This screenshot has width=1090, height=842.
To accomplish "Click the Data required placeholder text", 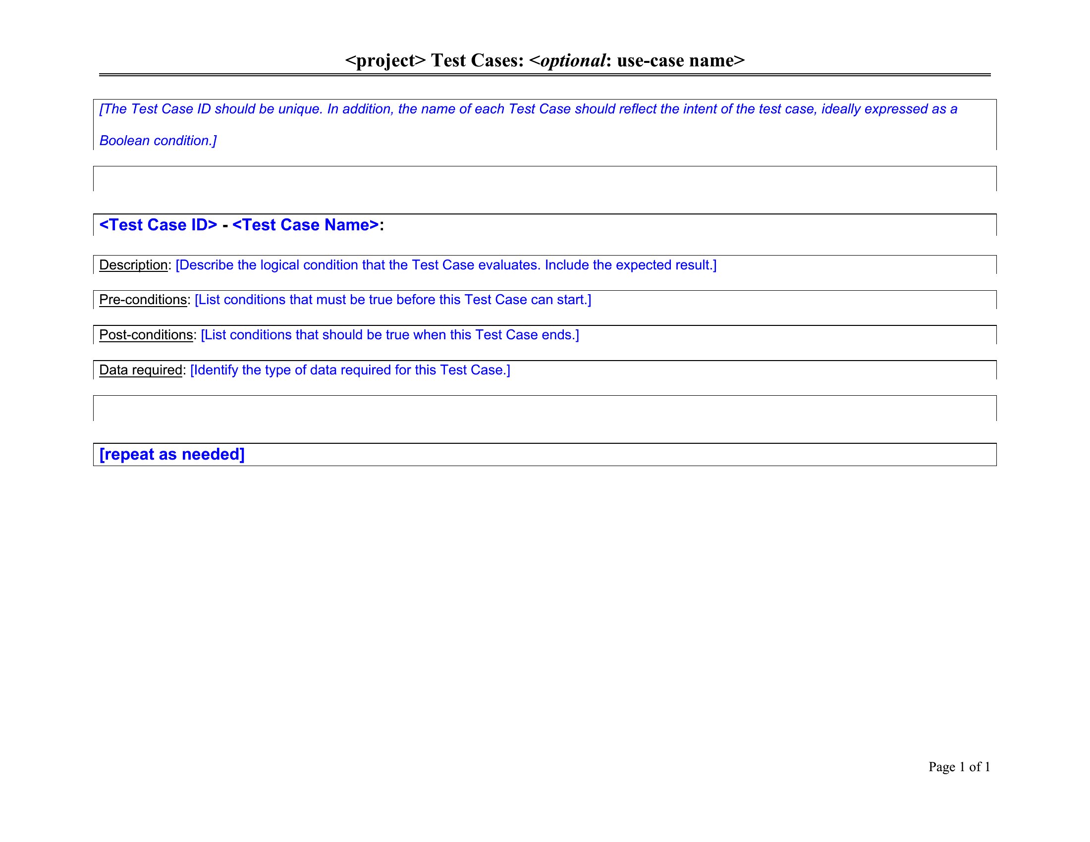I will (350, 370).
